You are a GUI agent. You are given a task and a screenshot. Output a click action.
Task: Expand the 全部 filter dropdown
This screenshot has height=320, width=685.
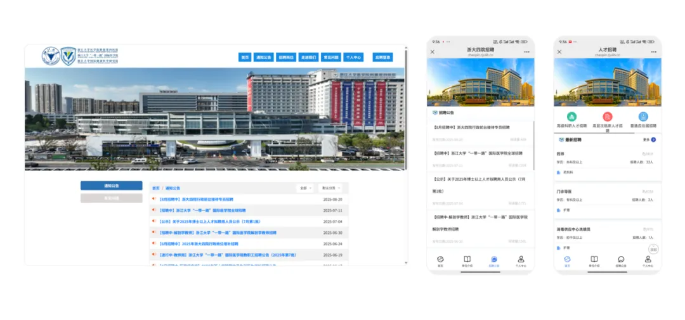pyautogui.click(x=304, y=188)
